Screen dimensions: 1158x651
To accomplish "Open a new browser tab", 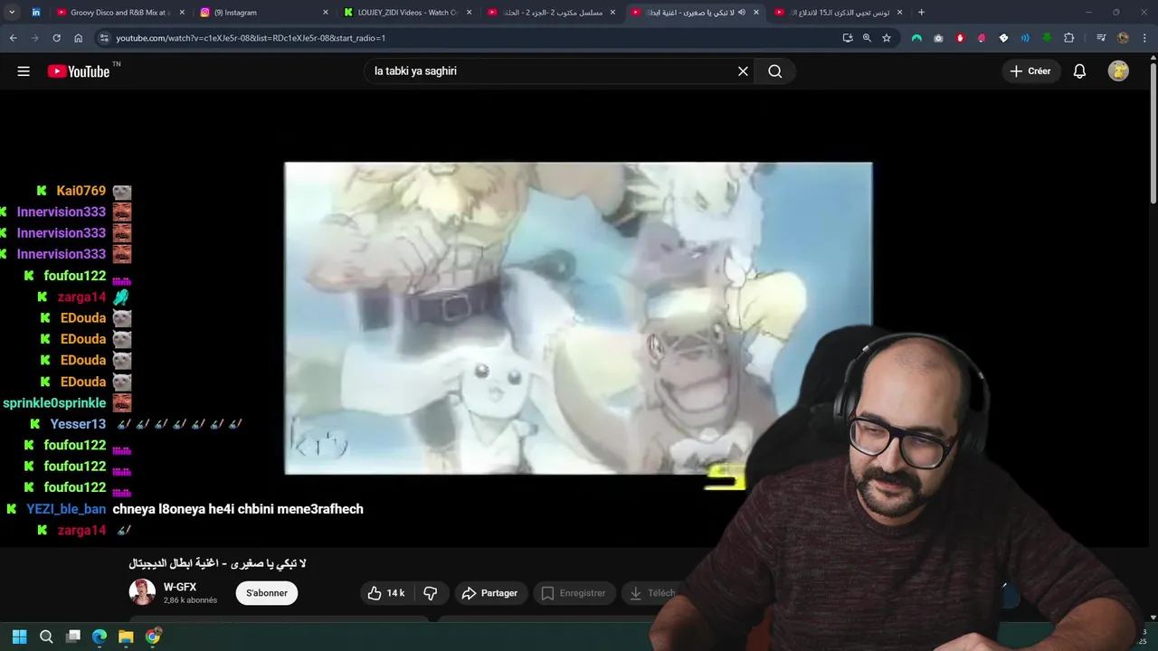I will [x=921, y=13].
